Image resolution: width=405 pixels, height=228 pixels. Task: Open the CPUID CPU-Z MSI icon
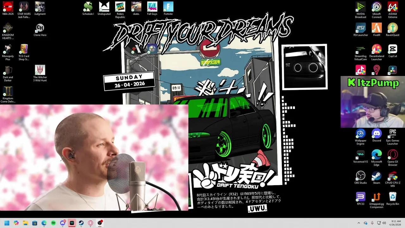click(x=393, y=179)
